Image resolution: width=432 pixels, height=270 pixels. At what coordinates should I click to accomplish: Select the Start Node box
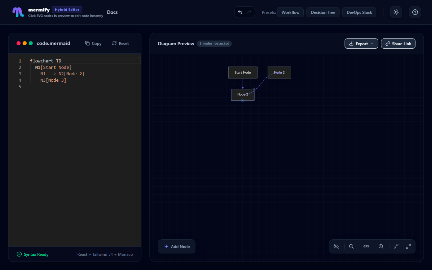tap(243, 73)
